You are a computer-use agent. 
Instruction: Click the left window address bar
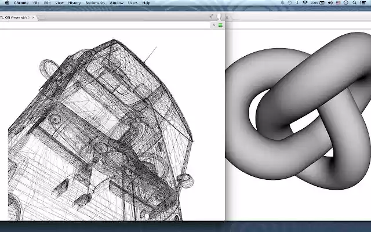pyautogui.click(x=106, y=25)
